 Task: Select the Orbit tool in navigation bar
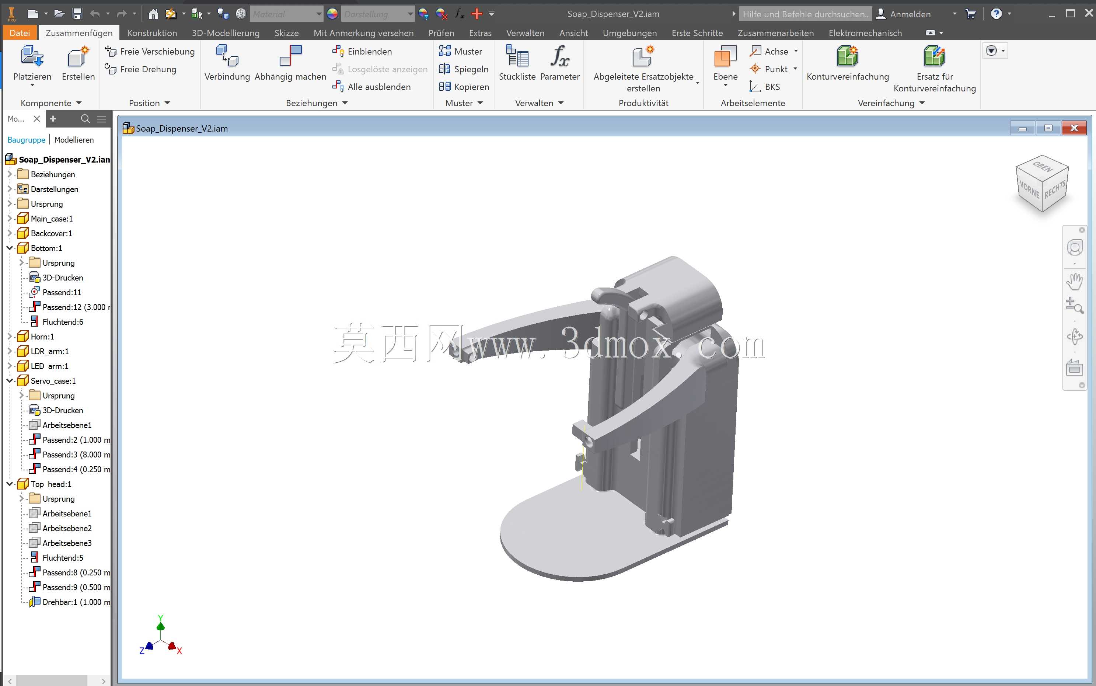(1074, 337)
